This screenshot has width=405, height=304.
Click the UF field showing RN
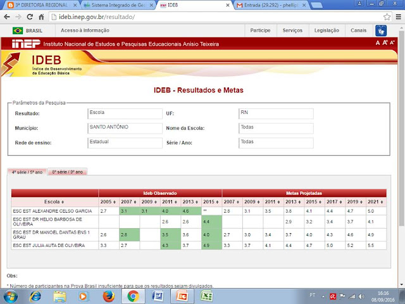point(276,113)
